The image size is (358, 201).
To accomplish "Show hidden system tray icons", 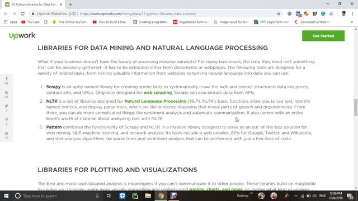I will point(296,196).
